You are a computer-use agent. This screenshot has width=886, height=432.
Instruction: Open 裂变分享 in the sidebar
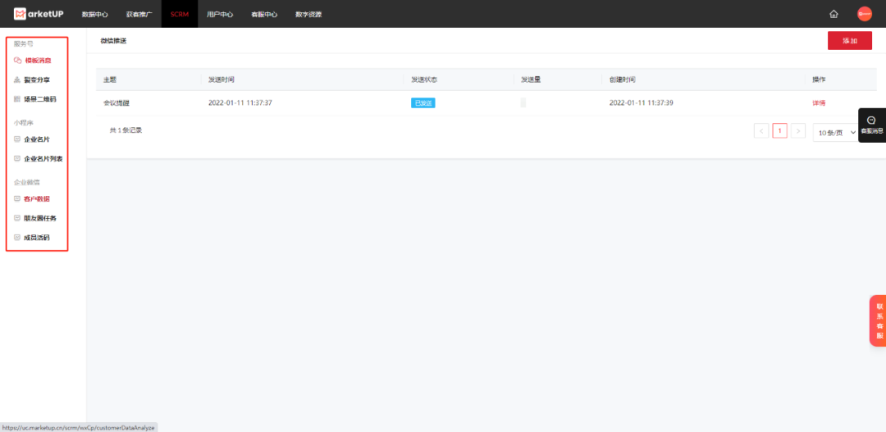tap(35, 80)
